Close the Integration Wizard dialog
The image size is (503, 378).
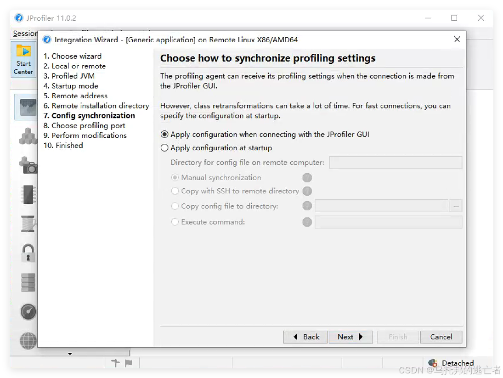pos(457,39)
